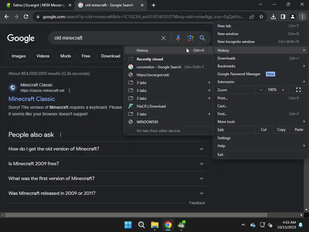The width and height of the screenshot is (309, 232).
Task: Open more options next to Minecraft Classic result
Action: (69, 91)
